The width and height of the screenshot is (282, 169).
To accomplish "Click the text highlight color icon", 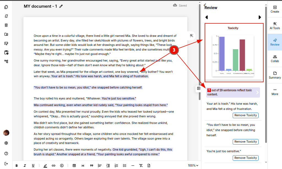I will click(x=45, y=165).
